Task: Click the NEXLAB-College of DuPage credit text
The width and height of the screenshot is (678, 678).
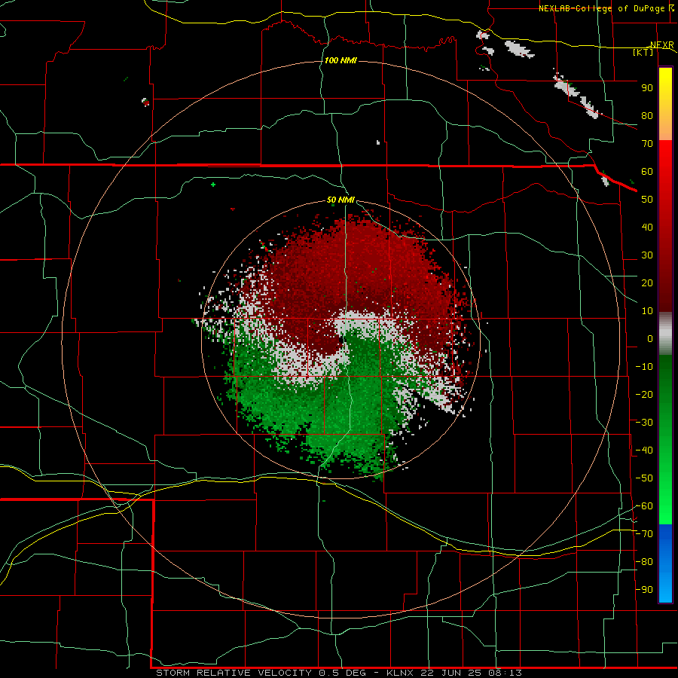Action: point(601,8)
